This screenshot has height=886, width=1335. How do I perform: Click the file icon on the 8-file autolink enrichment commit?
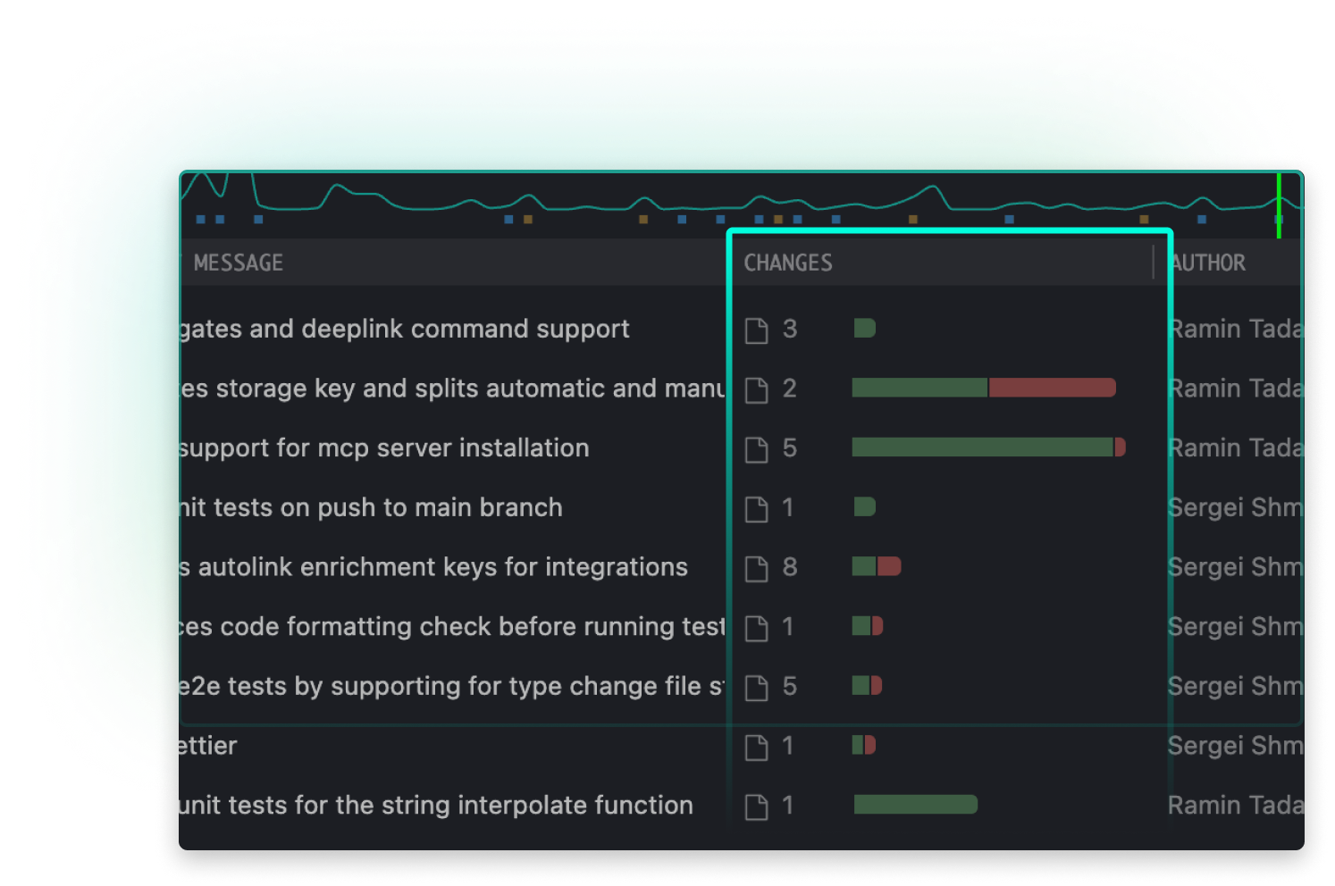click(758, 567)
